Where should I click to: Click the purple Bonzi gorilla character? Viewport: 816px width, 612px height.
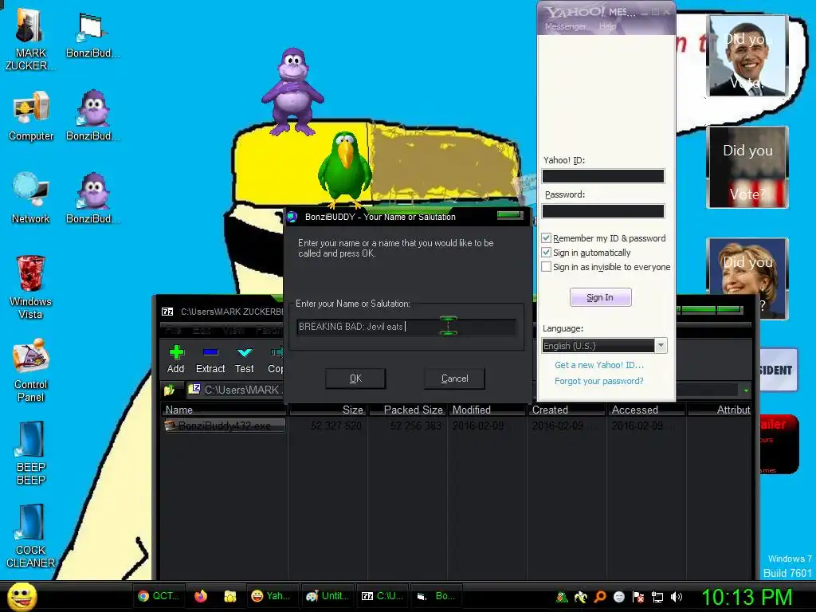coord(293,92)
